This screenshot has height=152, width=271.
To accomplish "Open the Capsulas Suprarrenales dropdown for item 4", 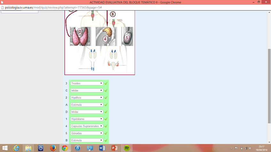I will tap(87, 126).
